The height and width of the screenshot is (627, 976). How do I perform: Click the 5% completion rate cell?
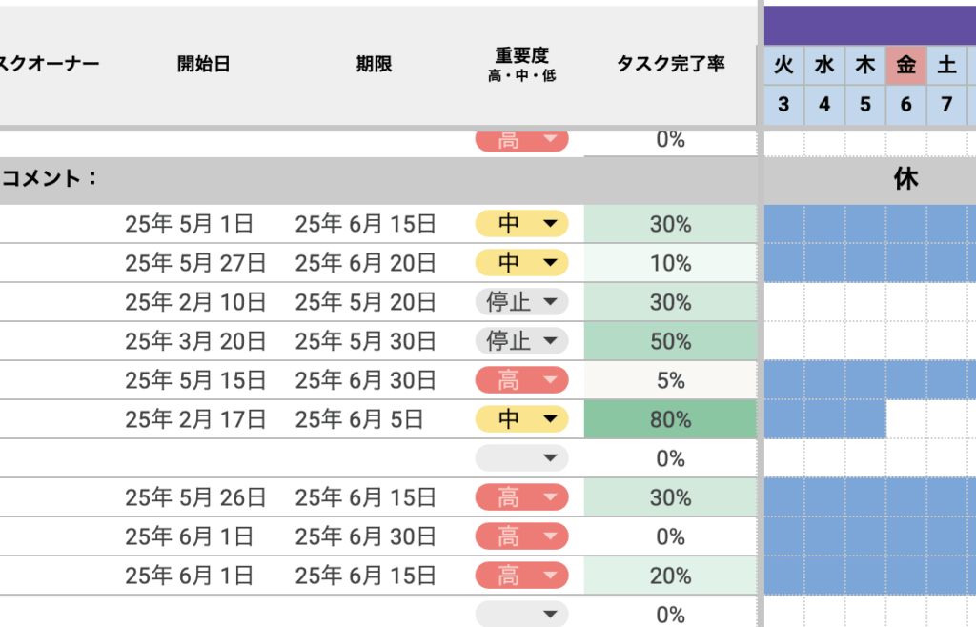click(670, 380)
